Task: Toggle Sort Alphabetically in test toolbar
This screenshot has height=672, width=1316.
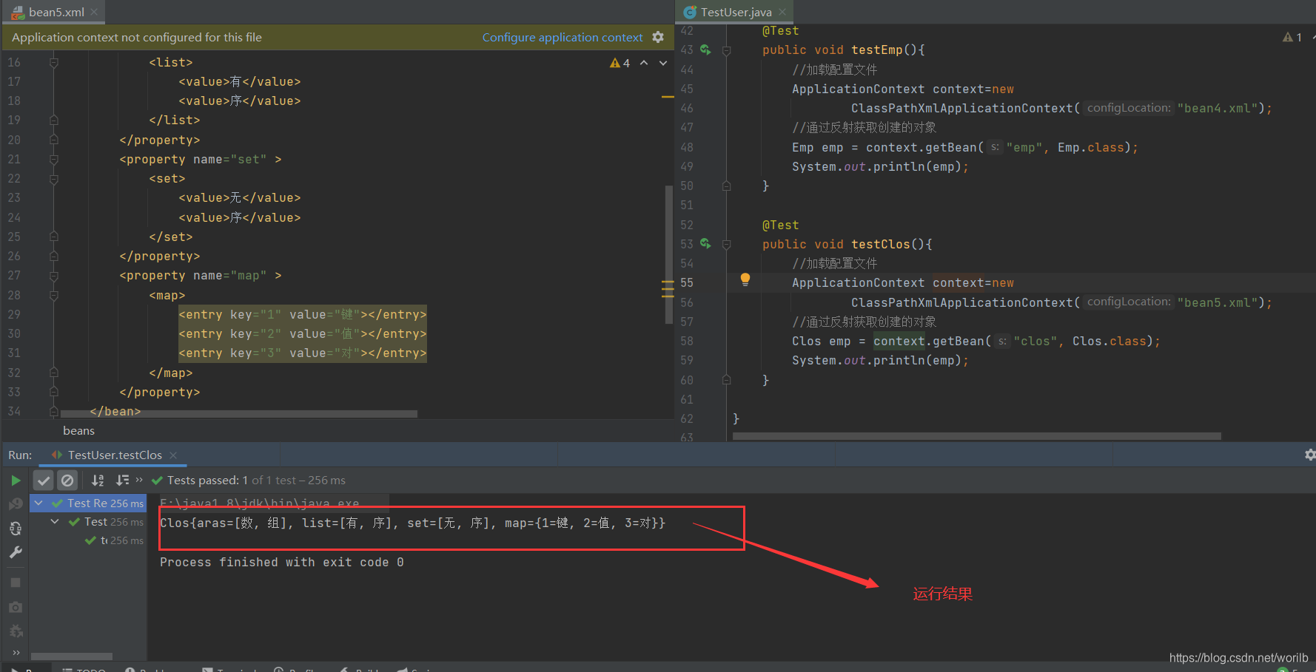Action: (98, 481)
